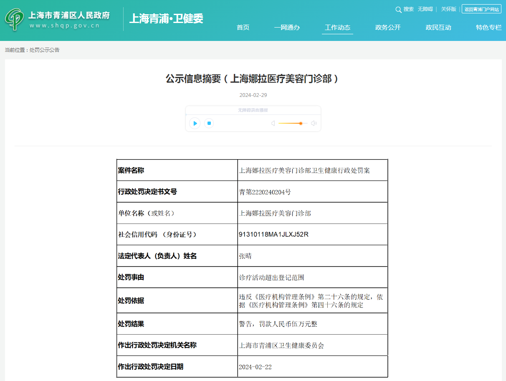This screenshot has width=506, height=381.
Task: Go to 一网通办 in the navigation
Action: [287, 28]
